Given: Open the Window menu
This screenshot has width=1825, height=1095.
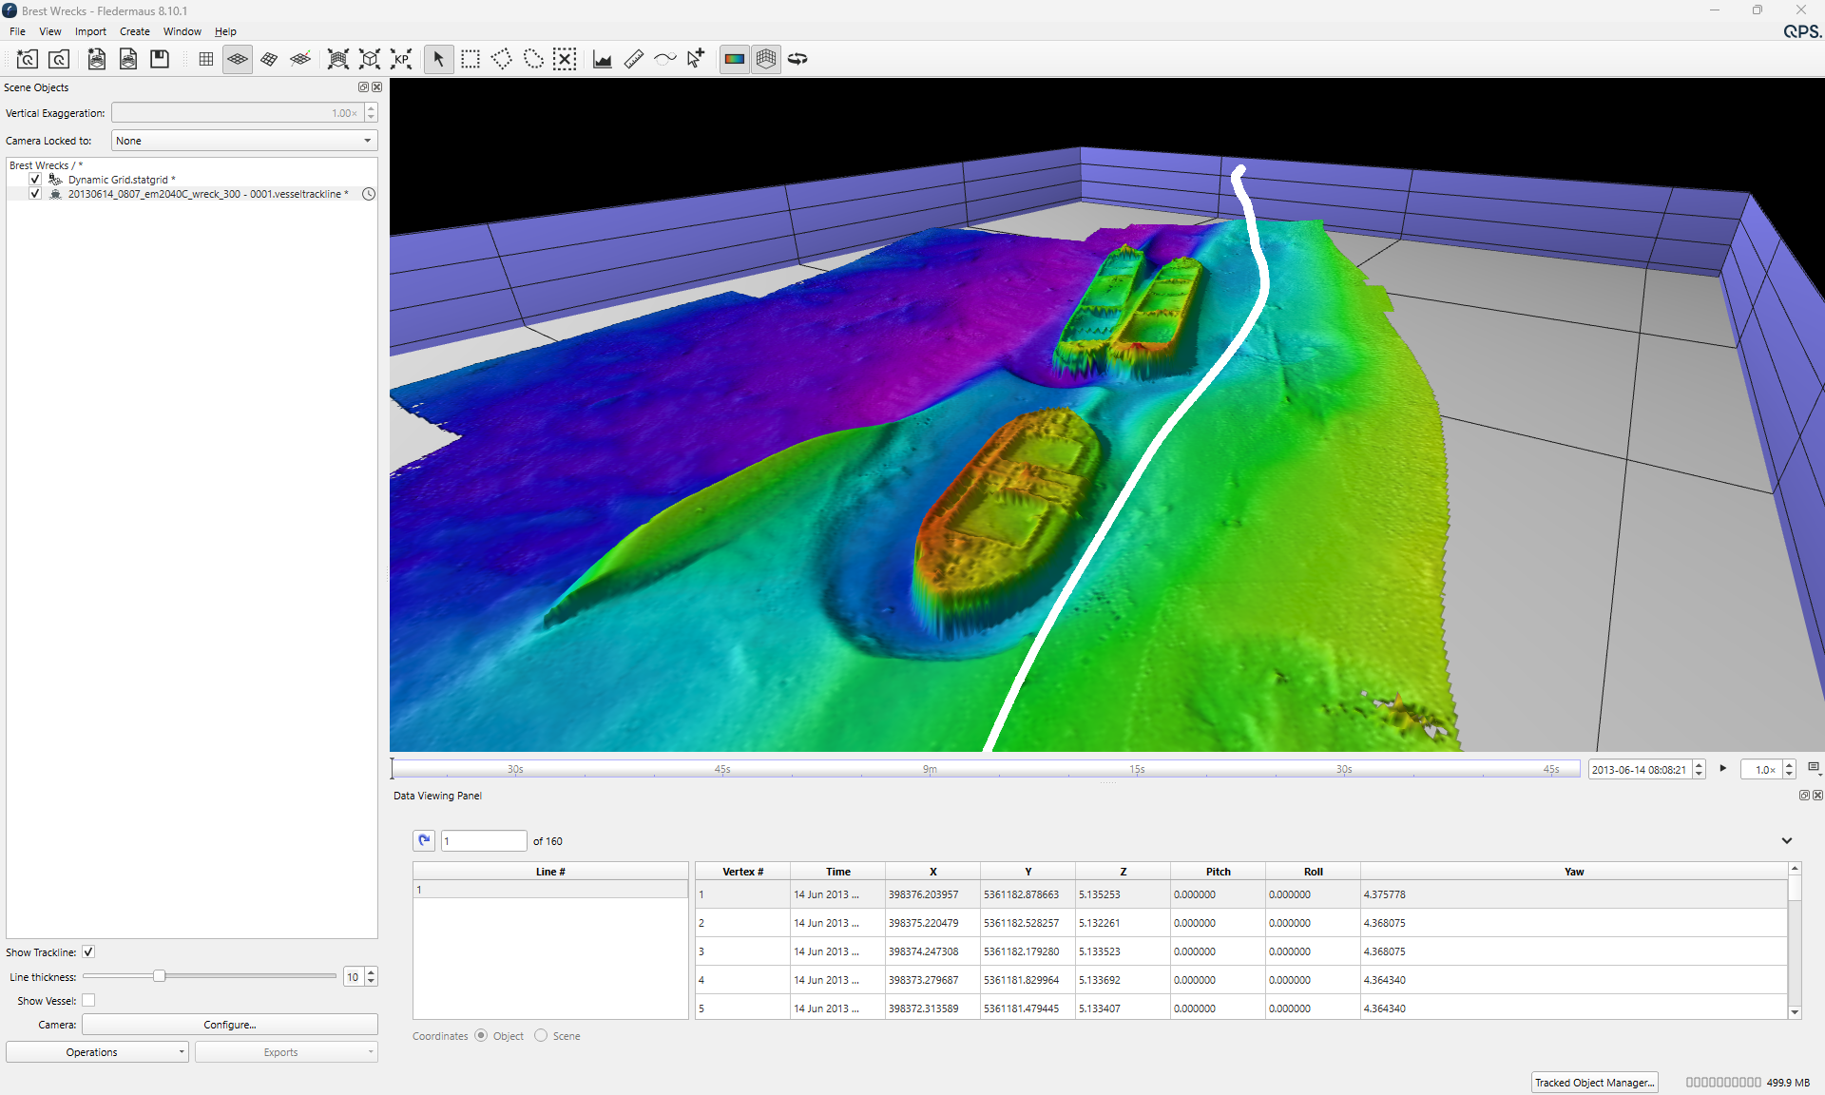Looking at the screenshot, I should (182, 31).
